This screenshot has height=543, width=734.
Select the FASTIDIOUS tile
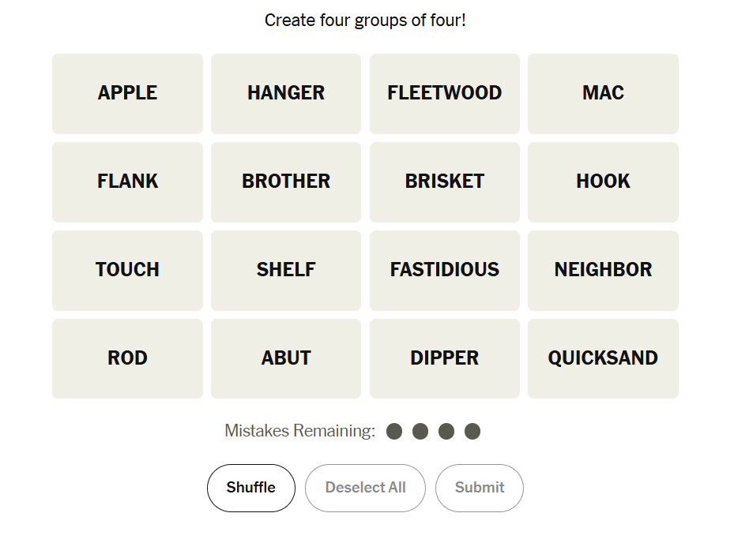click(x=444, y=270)
